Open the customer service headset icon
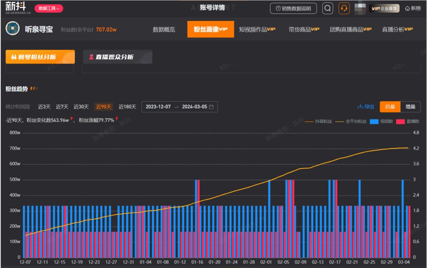Screen dimensions: 427x268 [x=344, y=9]
